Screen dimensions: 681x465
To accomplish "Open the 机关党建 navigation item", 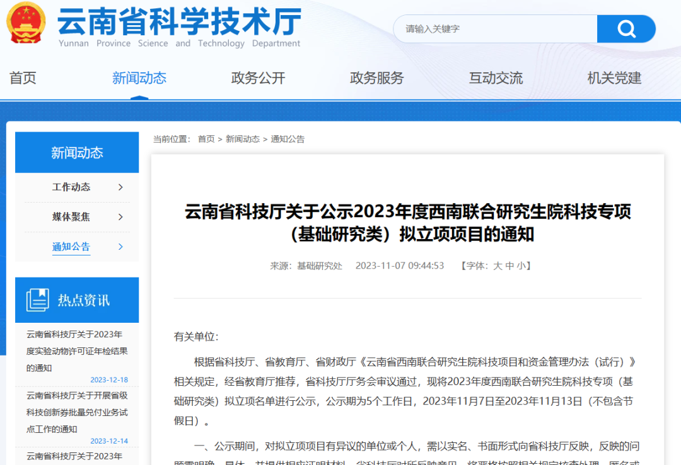I will [x=614, y=78].
